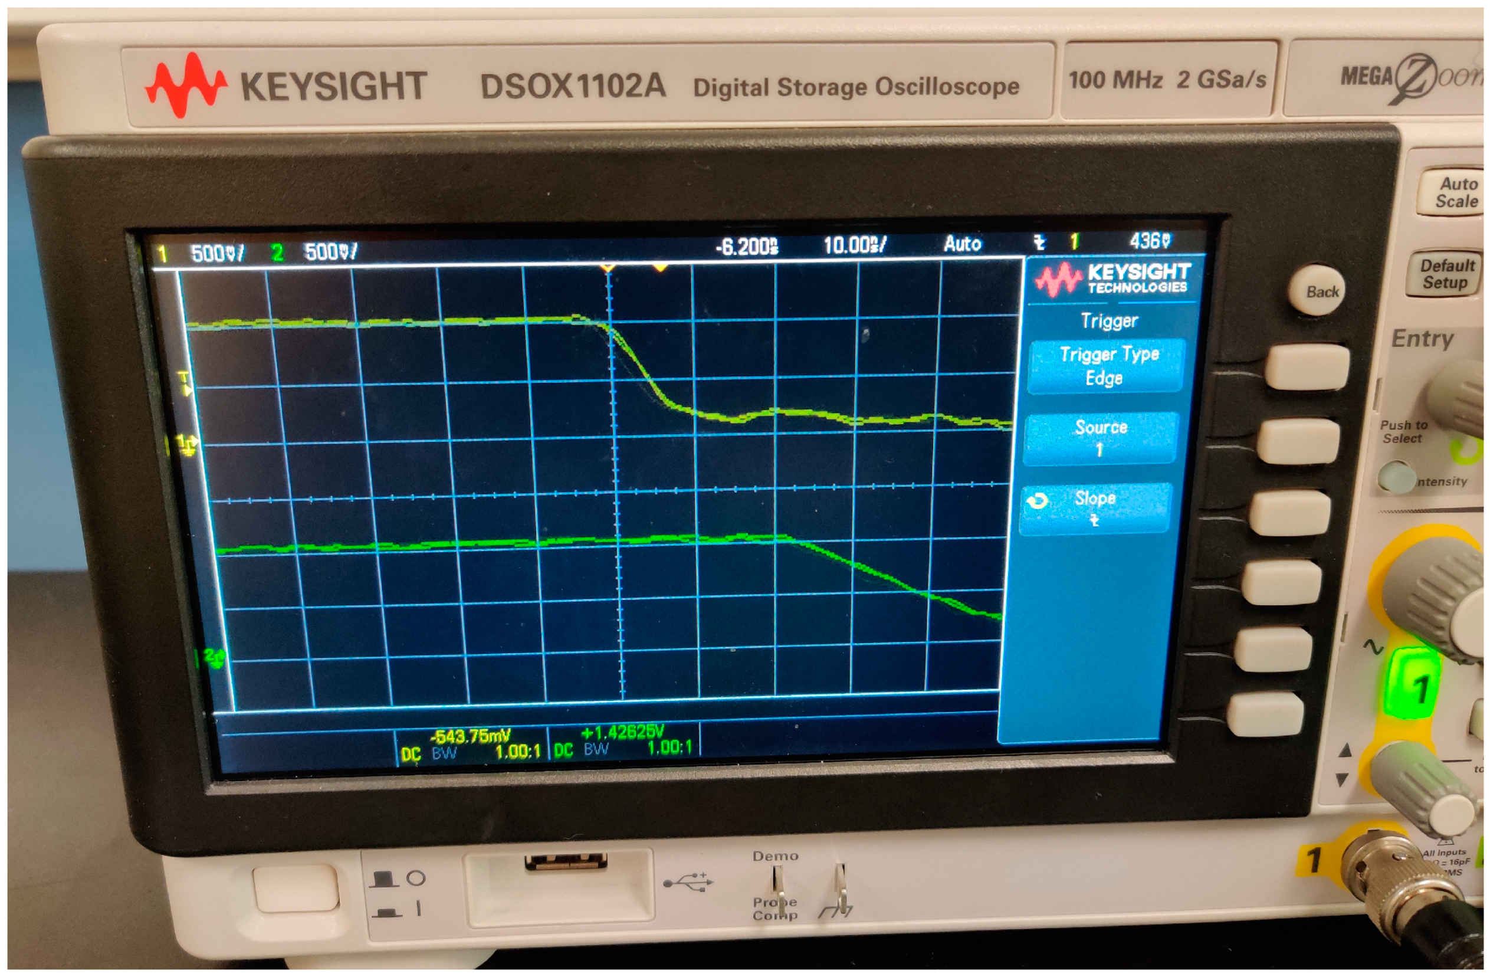Tap the channel 1 DC coupling label

click(410, 755)
